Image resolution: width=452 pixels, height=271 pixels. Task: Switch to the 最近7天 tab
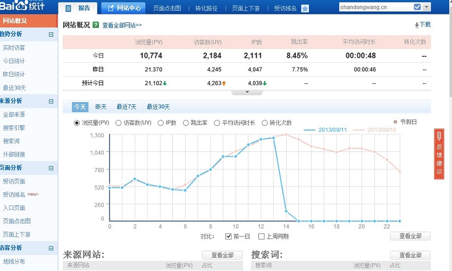tap(127, 107)
